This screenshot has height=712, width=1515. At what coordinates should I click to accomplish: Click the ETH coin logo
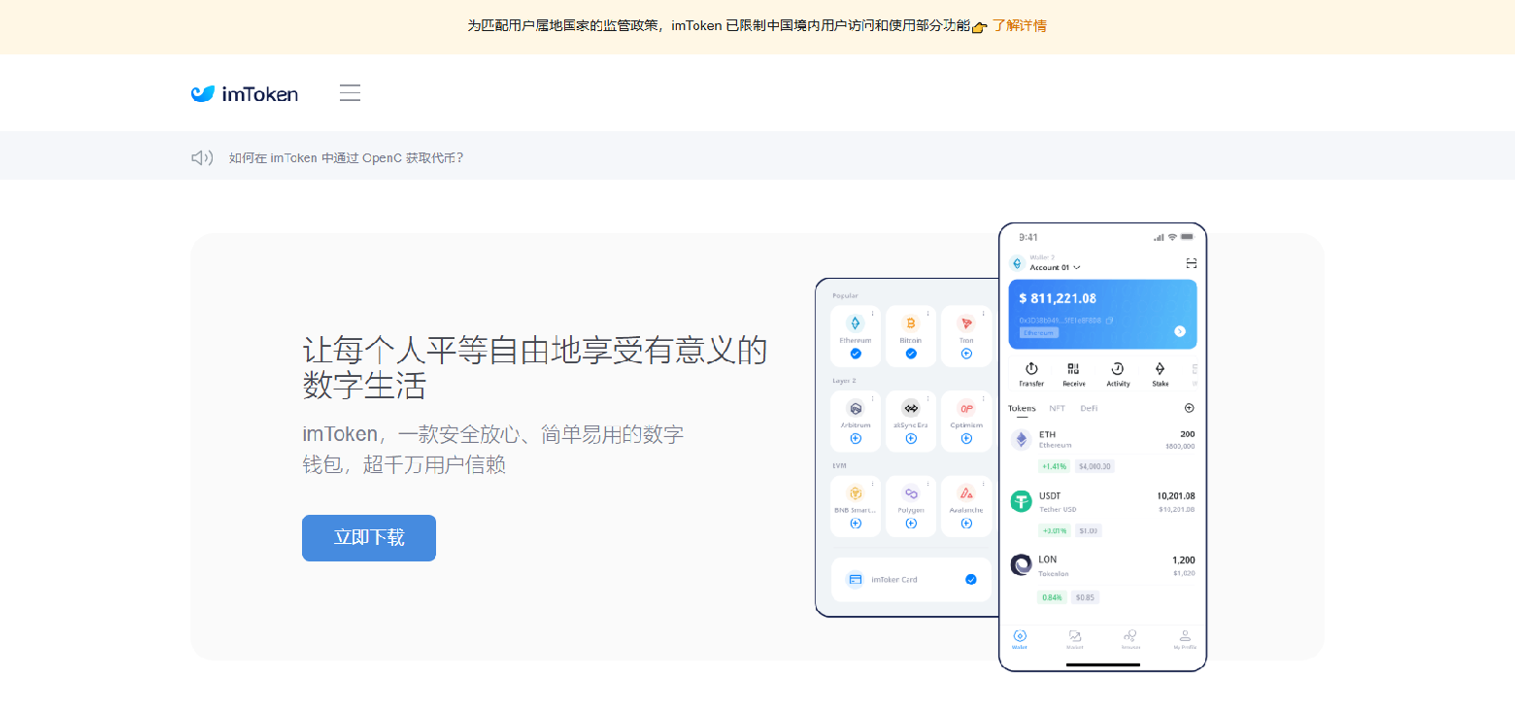point(1021,440)
